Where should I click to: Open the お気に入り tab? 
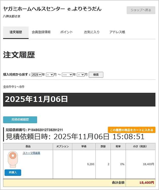tap(92, 32)
